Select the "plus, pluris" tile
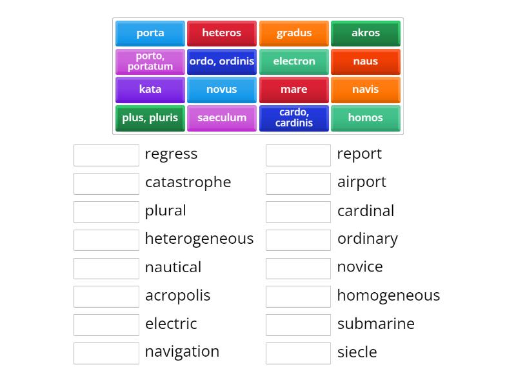 [150, 118]
